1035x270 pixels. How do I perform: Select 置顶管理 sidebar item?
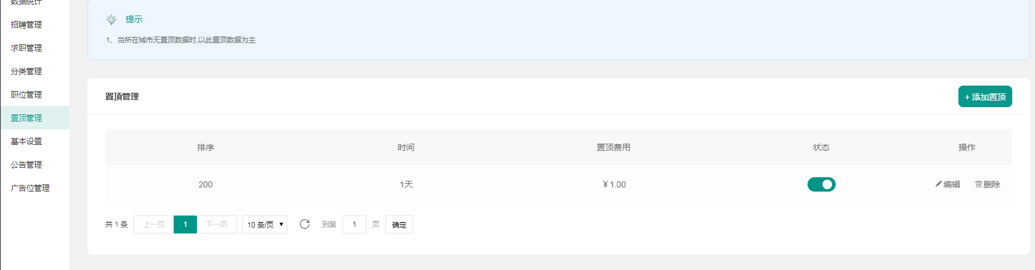click(26, 118)
